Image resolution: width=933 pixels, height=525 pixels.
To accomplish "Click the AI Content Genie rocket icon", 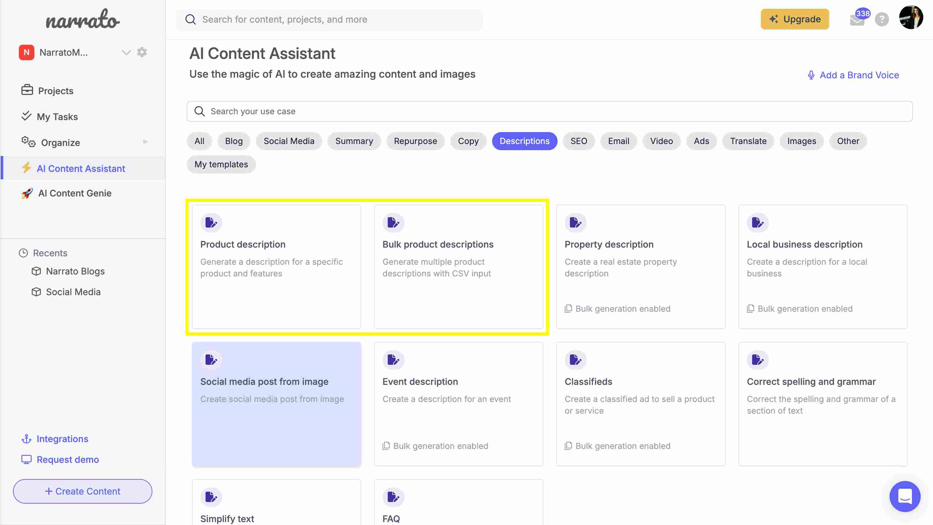I will [26, 193].
